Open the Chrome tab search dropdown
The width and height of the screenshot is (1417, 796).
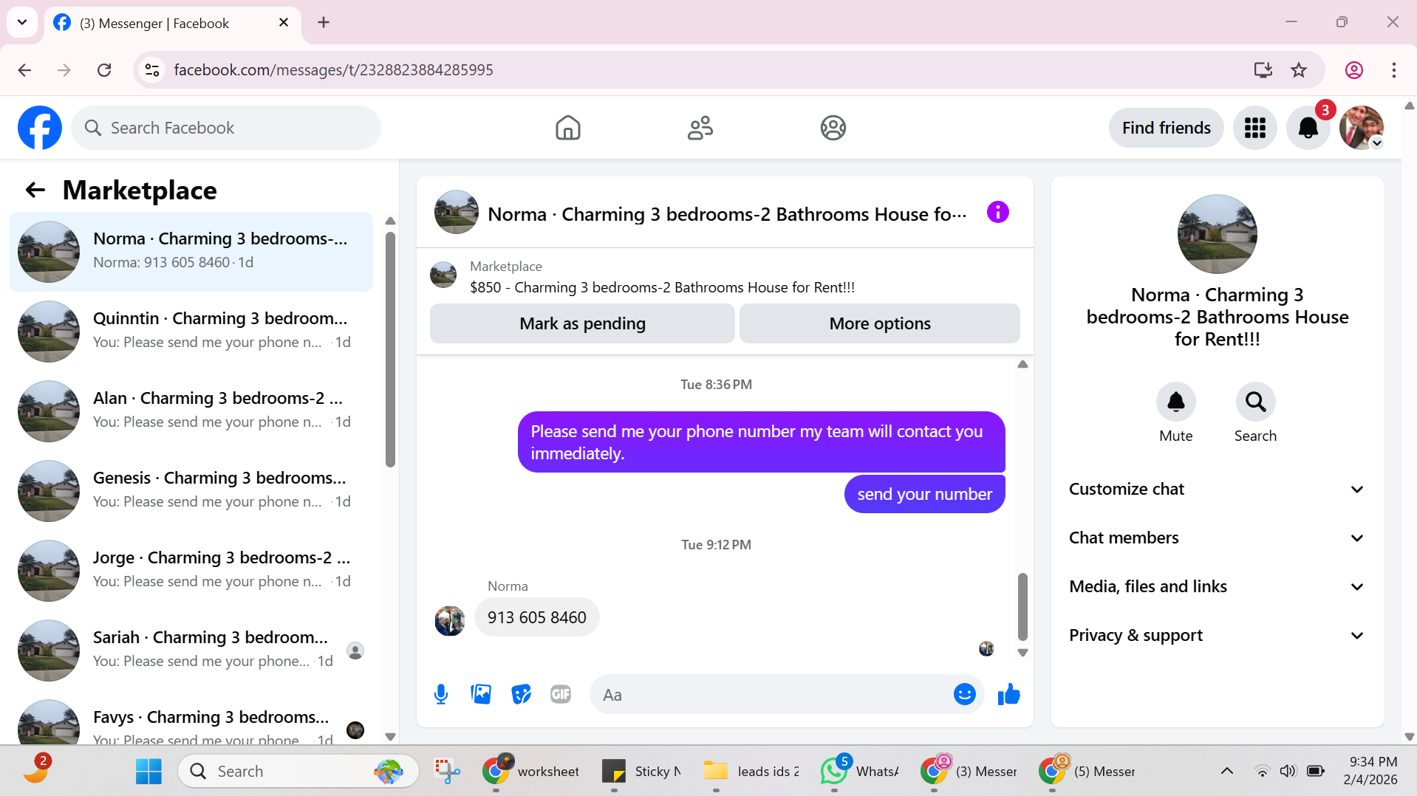tap(22, 22)
